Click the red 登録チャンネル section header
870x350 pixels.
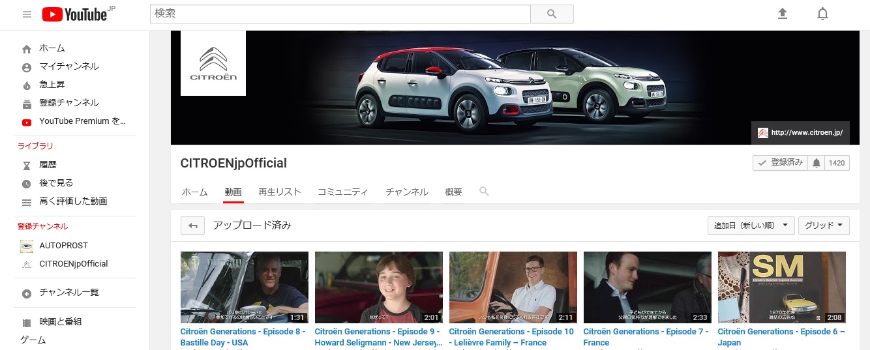pyautogui.click(x=42, y=226)
